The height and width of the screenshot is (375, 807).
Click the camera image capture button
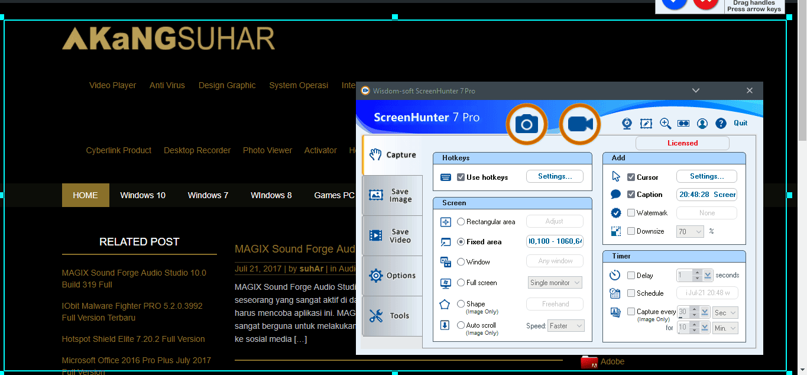[x=527, y=124]
